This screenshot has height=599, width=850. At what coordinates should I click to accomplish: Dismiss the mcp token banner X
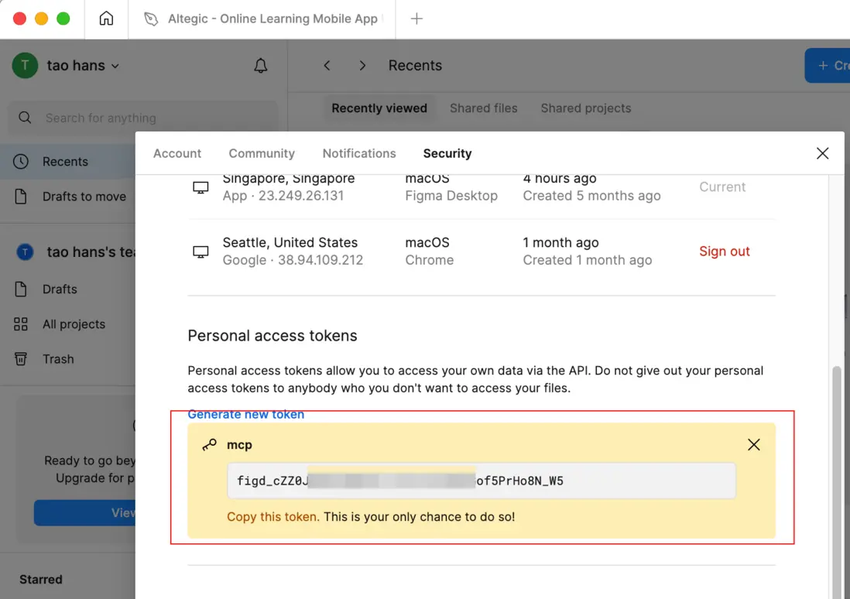(753, 445)
